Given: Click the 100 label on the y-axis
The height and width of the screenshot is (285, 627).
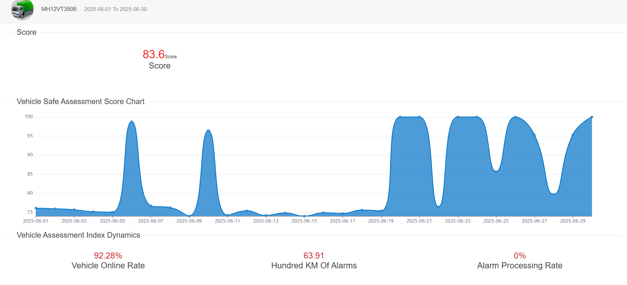Looking at the screenshot, I should [29, 117].
